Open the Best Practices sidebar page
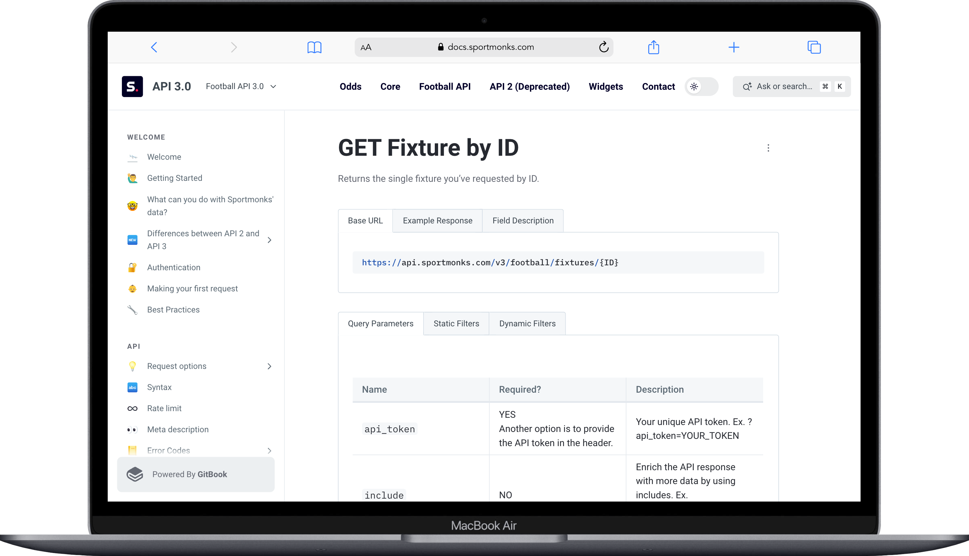 click(173, 310)
